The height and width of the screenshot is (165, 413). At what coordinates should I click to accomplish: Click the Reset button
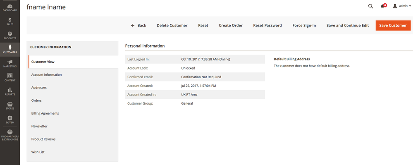pos(203,25)
